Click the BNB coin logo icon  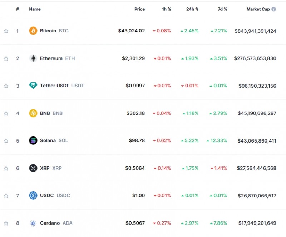[x=33, y=113]
